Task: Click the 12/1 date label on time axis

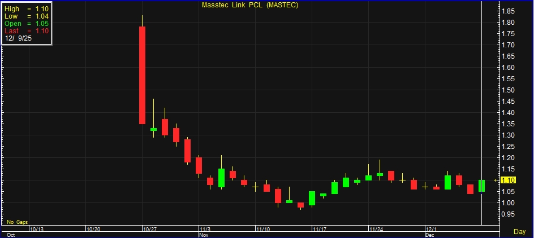Action: tap(432, 230)
